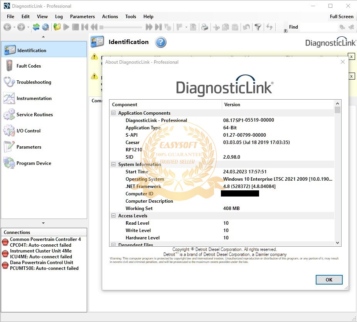Screen dimensions: 357x322
Task: Select Identification in the sidebar
Action: click(x=44, y=49)
